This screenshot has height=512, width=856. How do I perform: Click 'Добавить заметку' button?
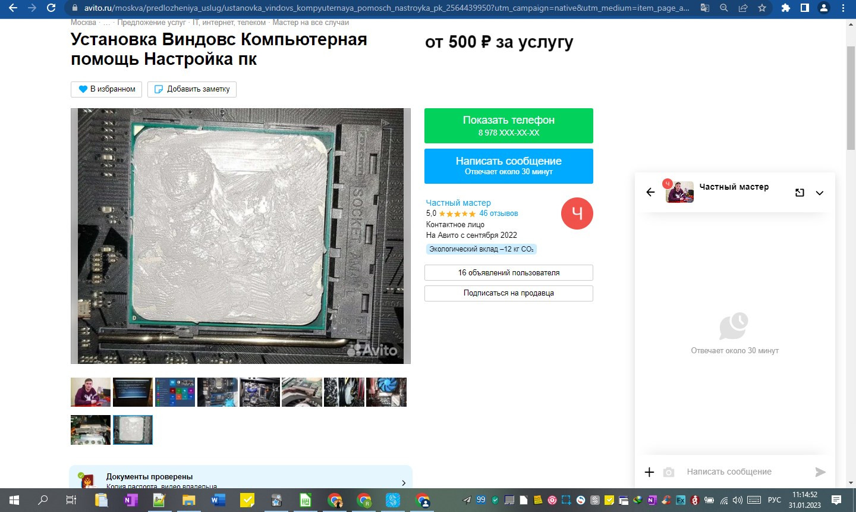(192, 89)
